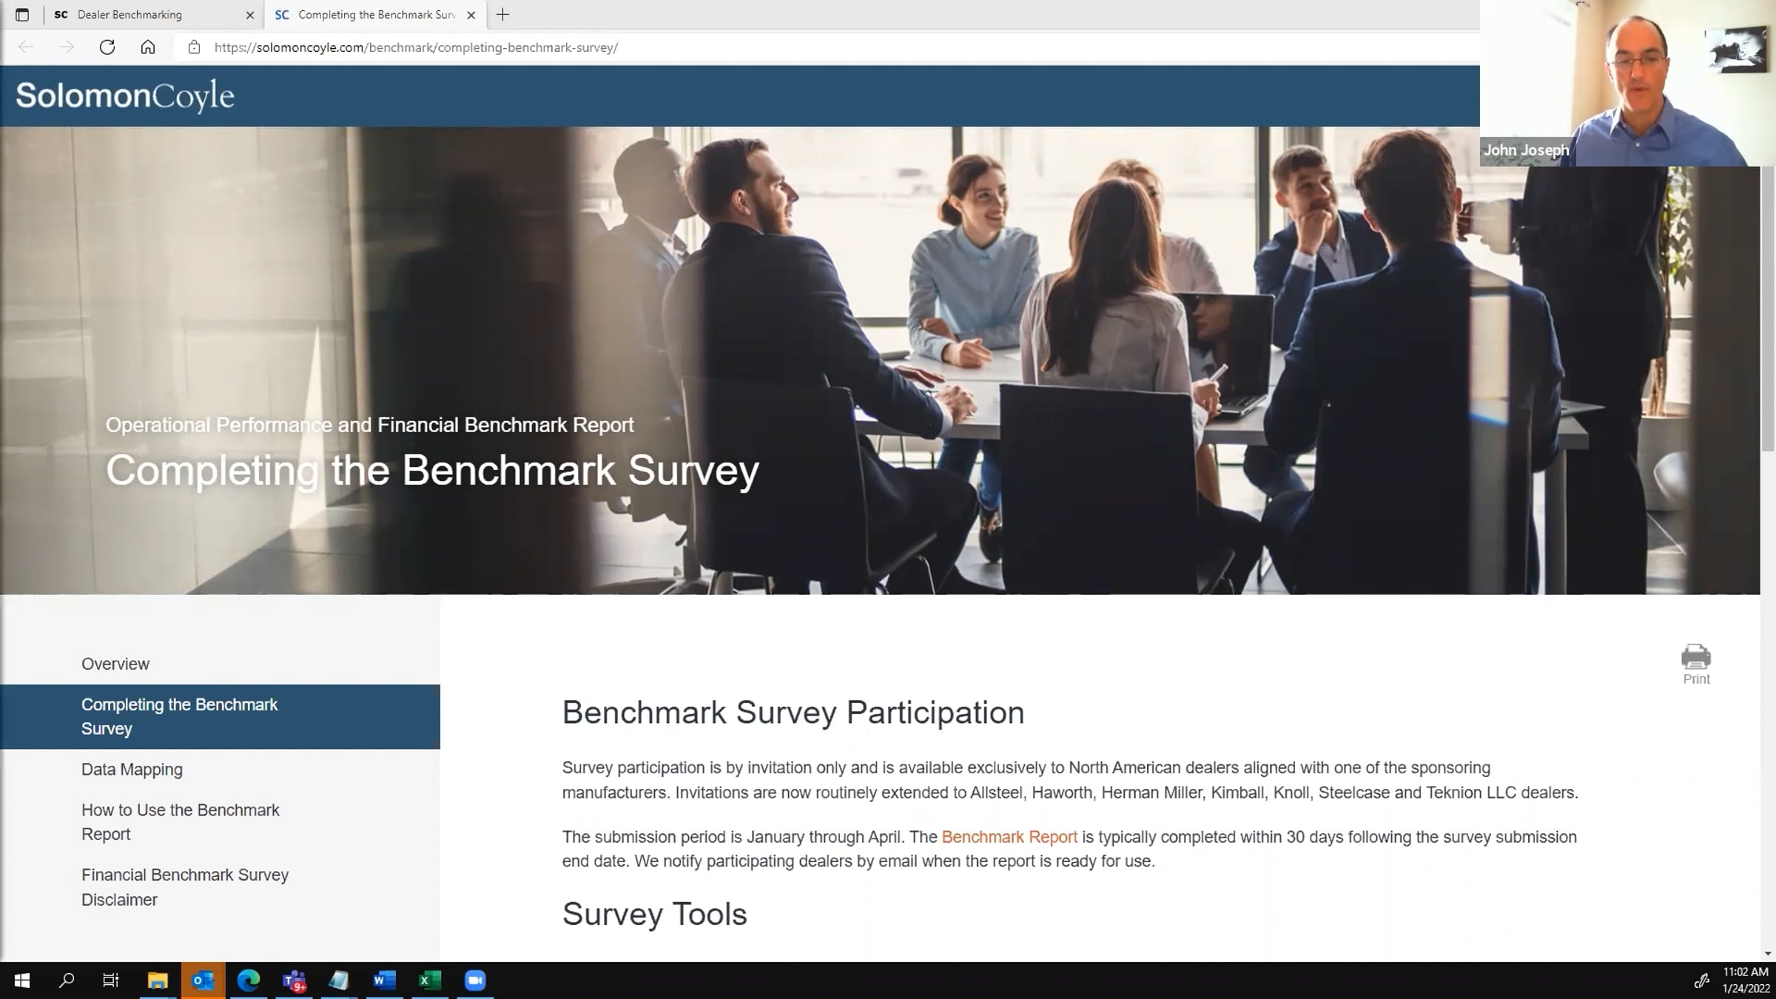Open Word from the taskbar
Image resolution: width=1776 pixels, height=999 pixels.
coord(384,980)
